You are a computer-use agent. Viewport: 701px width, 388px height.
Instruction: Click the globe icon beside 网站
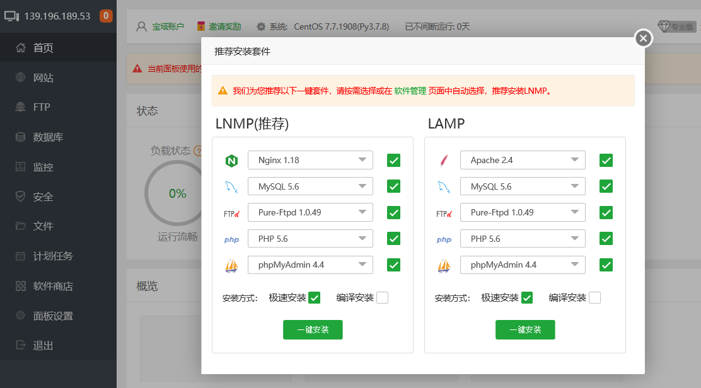(21, 77)
